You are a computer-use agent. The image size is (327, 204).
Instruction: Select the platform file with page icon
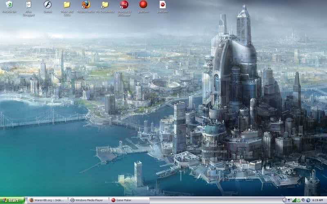(162, 5)
